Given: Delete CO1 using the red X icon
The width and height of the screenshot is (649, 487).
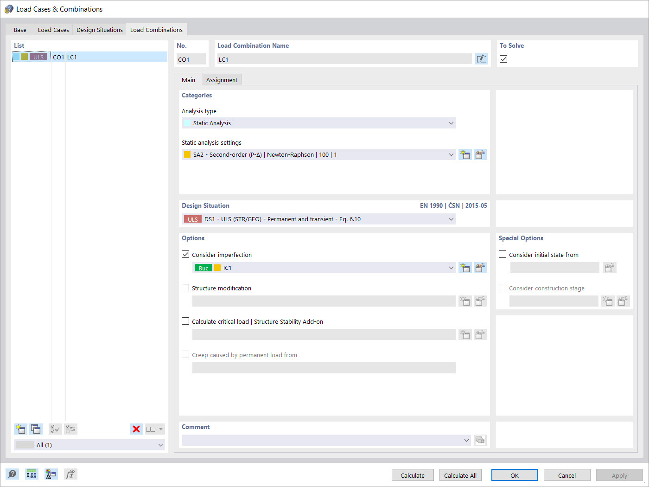Looking at the screenshot, I should pyautogui.click(x=136, y=429).
